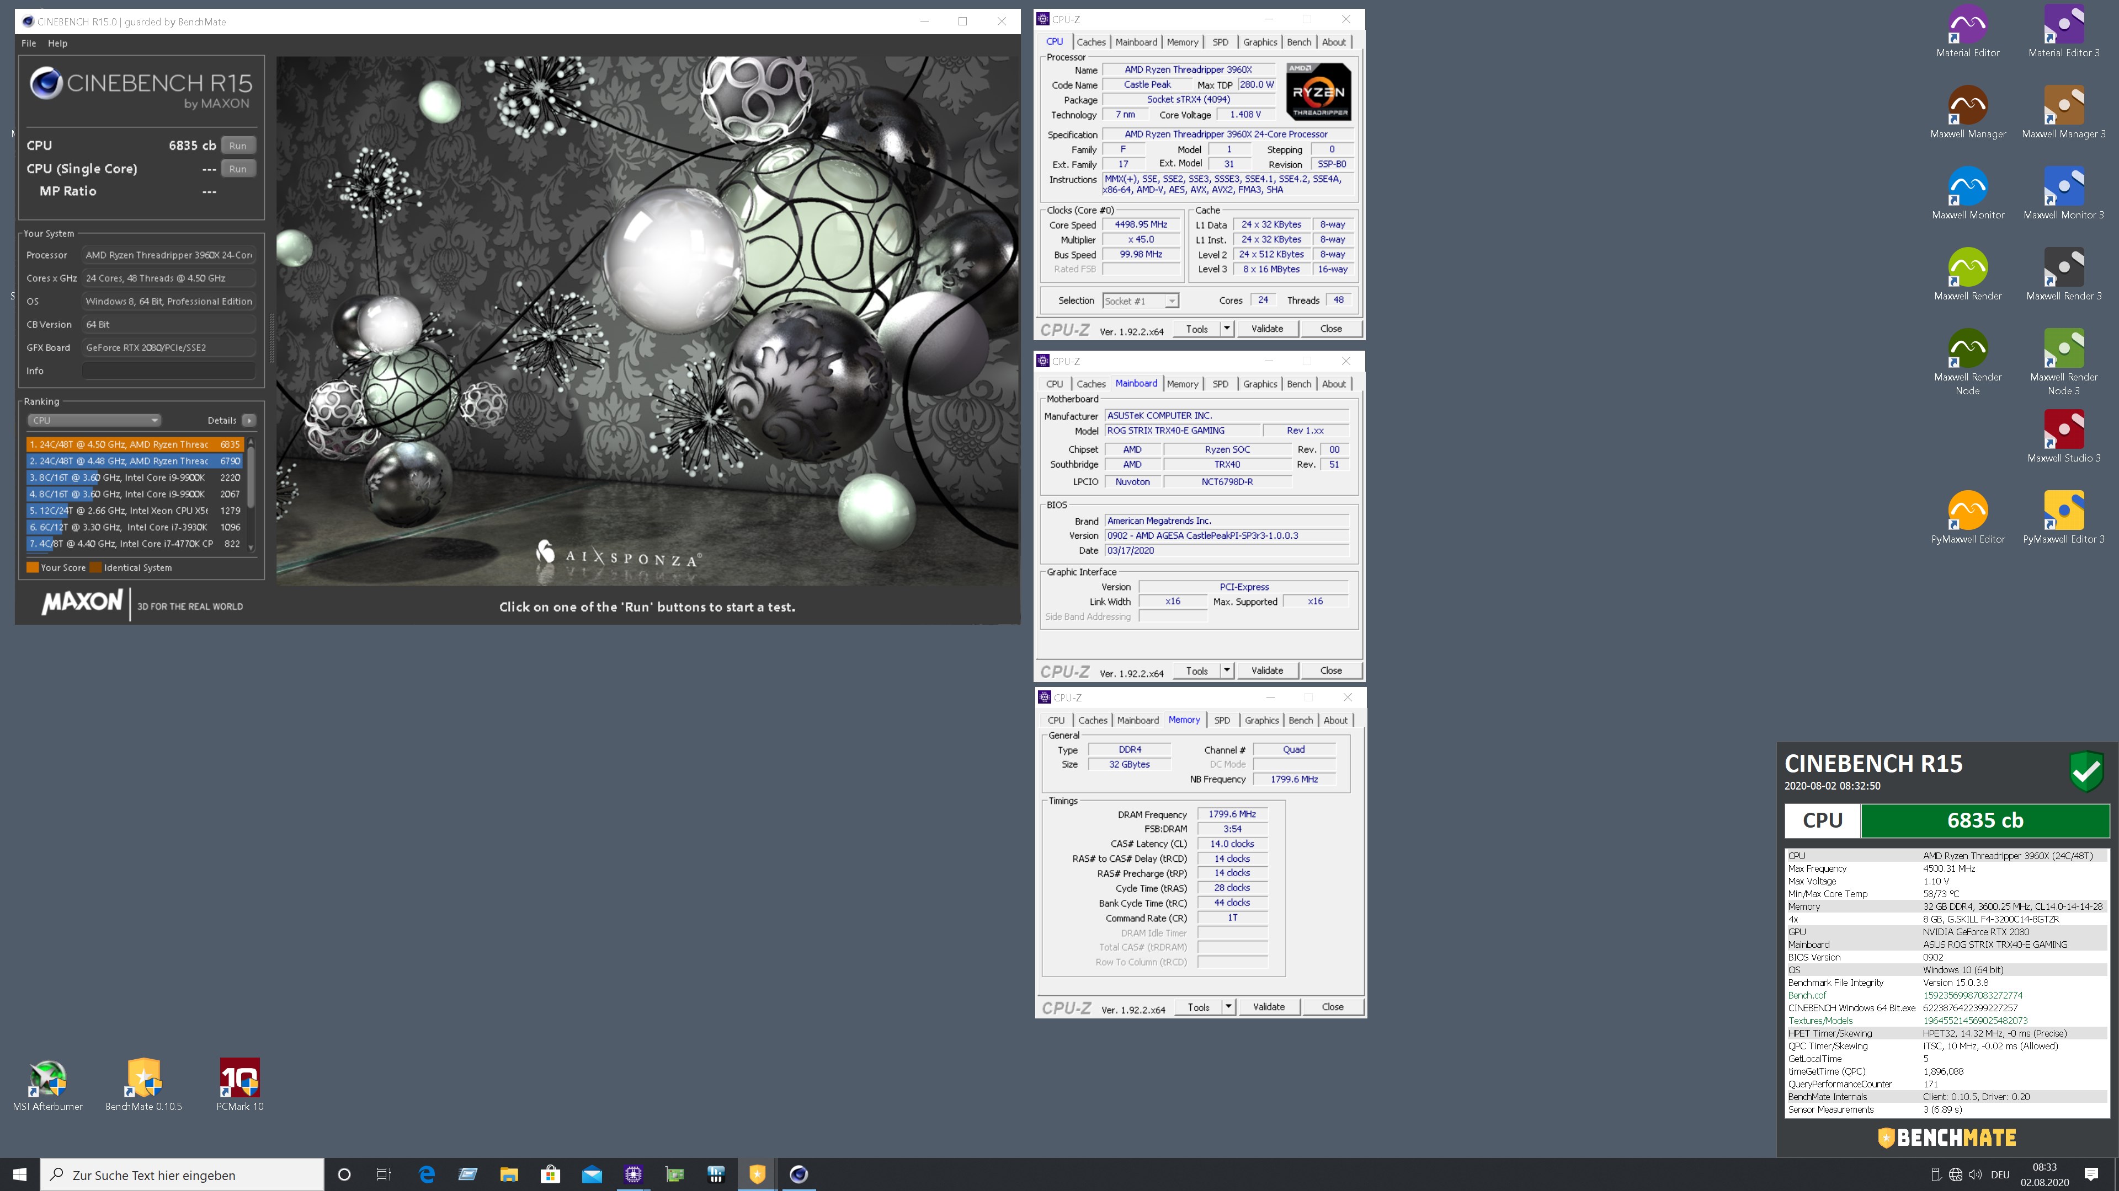Open Maxwell Monitor desktop shortcut
This screenshot has height=1191, width=2119.
click(x=1968, y=193)
